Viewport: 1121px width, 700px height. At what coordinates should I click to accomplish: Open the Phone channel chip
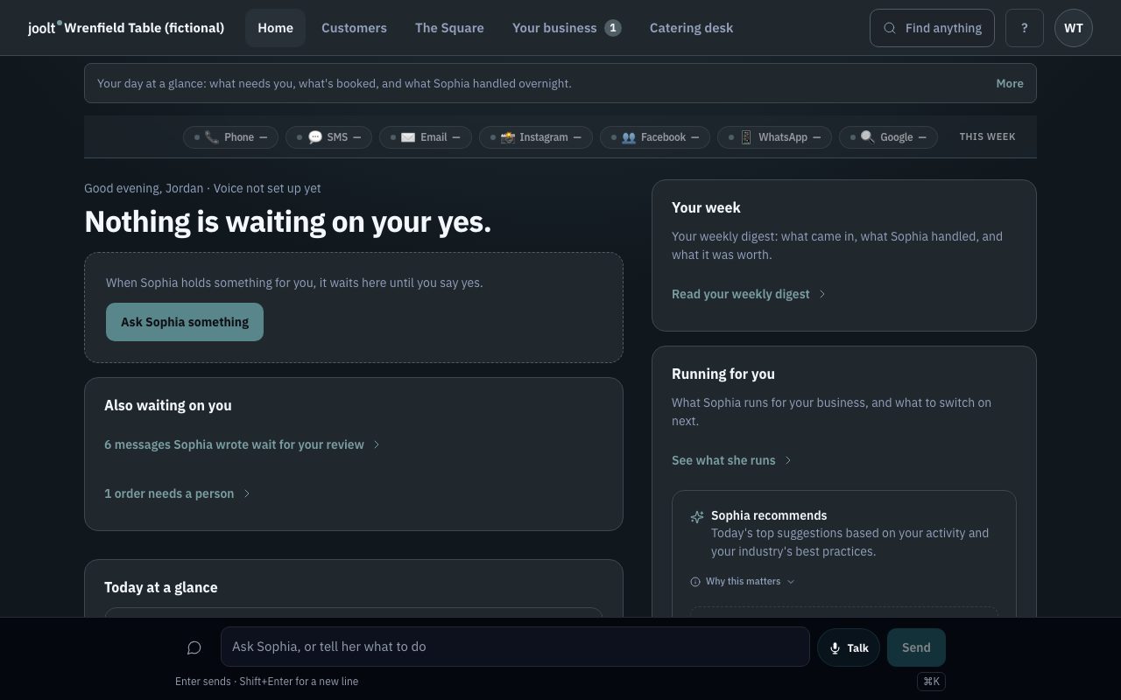230,137
